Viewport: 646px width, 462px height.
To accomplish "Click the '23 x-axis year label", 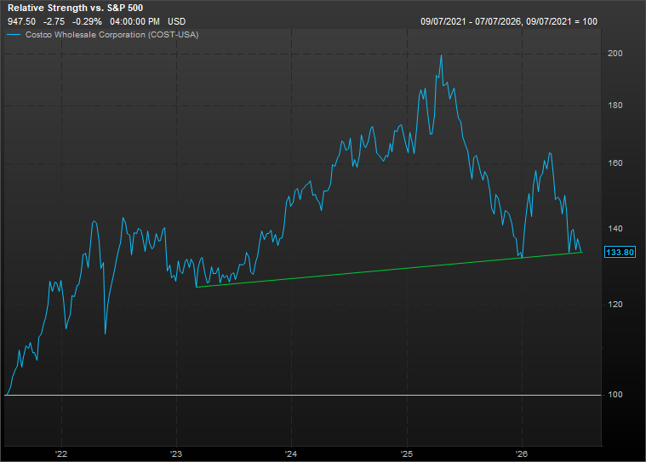I will pyautogui.click(x=176, y=453).
